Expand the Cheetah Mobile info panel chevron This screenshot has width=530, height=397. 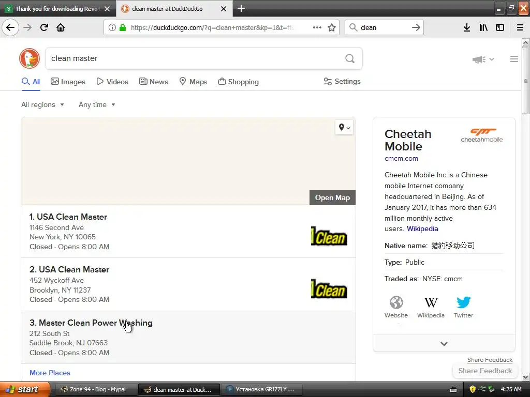pos(444,344)
